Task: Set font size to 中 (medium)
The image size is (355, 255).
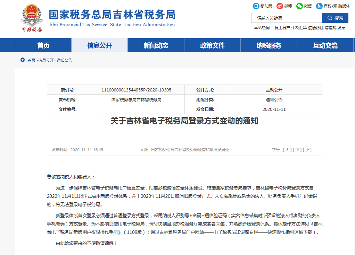Action: tap(297, 150)
